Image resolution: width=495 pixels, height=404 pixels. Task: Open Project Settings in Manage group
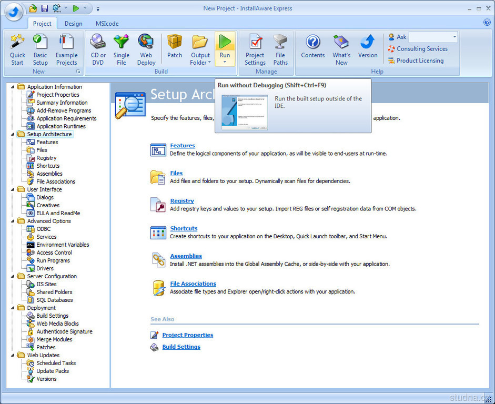[x=255, y=42]
